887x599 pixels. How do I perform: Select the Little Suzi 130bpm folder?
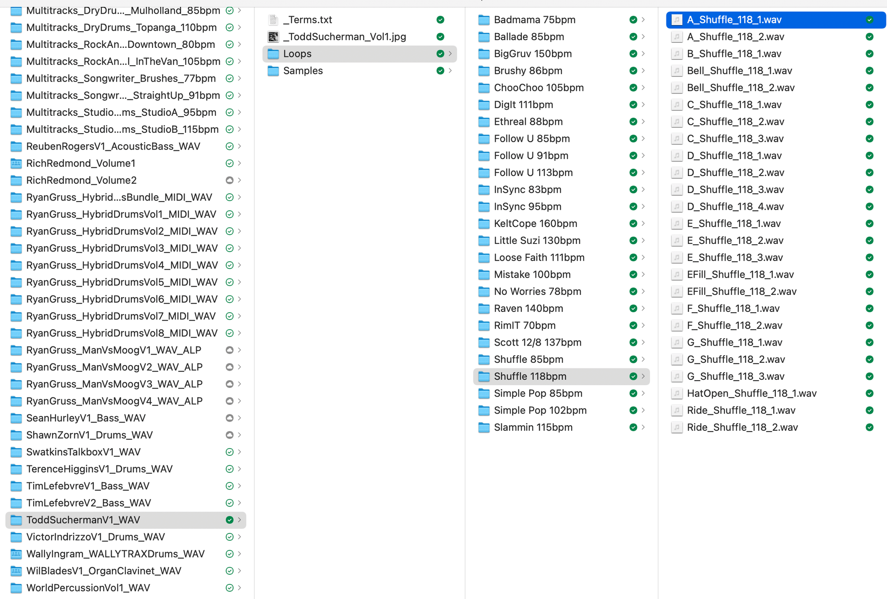[x=562, y=241]
